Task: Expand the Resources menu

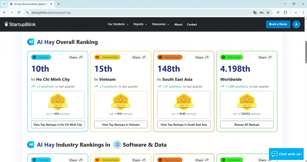Action: [161, 24]
